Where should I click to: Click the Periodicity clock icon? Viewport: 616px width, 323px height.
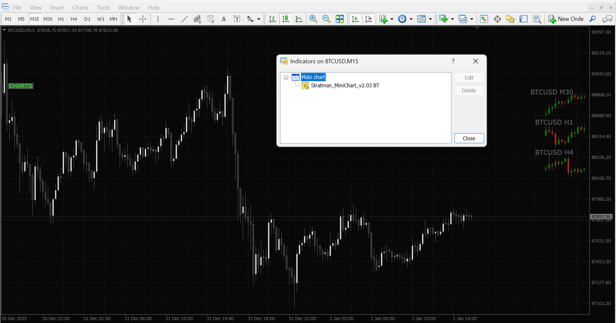pos(402,19)
